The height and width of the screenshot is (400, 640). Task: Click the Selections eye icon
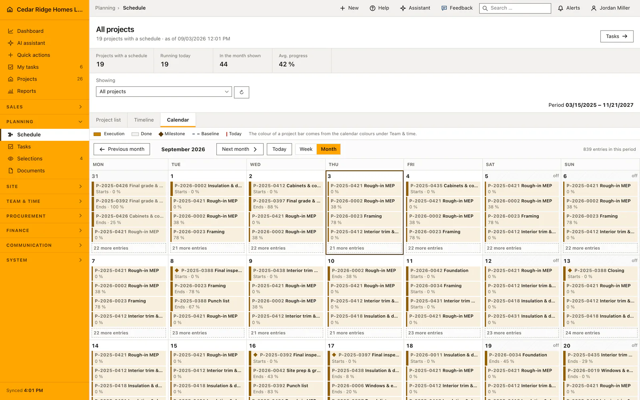click(11, 159)
